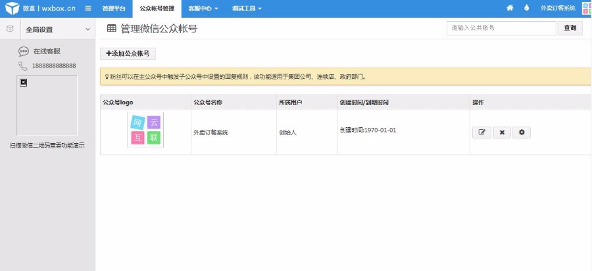Image resolution: width=592 pixels, height=271 pixels.
Task: Open the 管理平台 tab
Action: (114, 9)
